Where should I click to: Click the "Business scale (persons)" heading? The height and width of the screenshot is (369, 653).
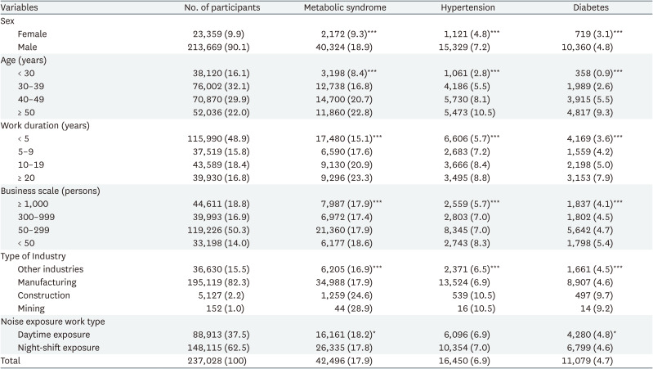[x=55, y=191]
